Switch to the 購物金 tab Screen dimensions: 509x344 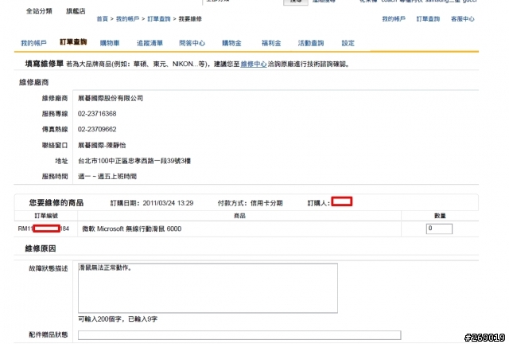231,43
